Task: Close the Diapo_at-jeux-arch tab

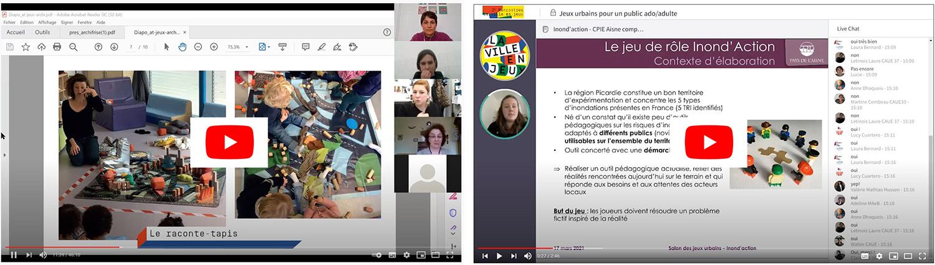Action: [x=185, y=32]
